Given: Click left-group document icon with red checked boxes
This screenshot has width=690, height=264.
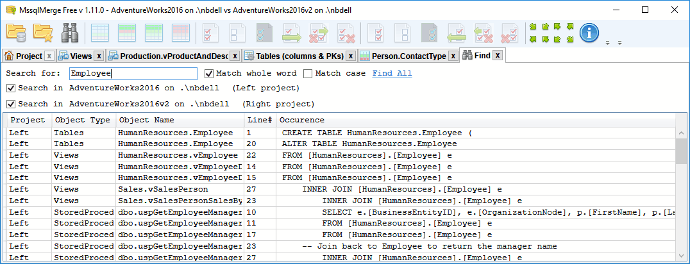Looking at the screenshot, I should 210,33.
